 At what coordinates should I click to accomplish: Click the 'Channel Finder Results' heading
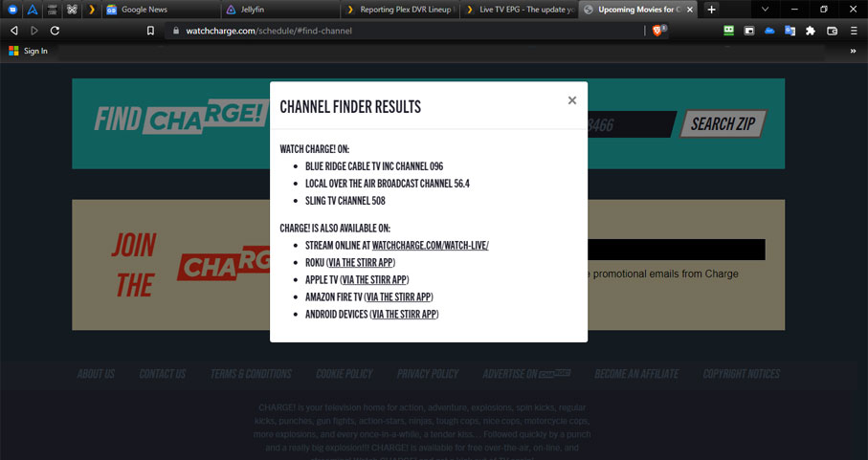[350, 107]
